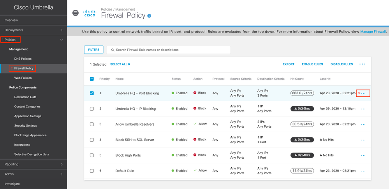Click the hamburger menu icon
Viewport: 389px width, 189px height.
click(x=76, y=13)
